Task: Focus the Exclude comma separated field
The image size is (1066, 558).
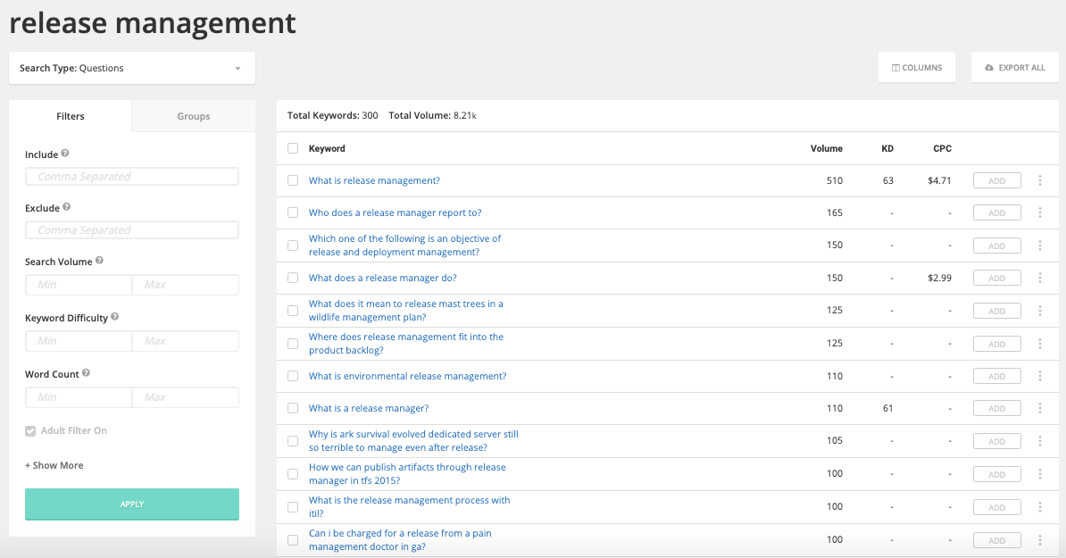Action: pyautogui.click(x=132, y=230)
